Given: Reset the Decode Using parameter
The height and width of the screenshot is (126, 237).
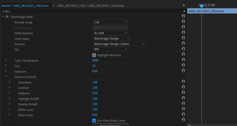Looking at the screenshot, I should pyautogui.click(x=183, y=22).
